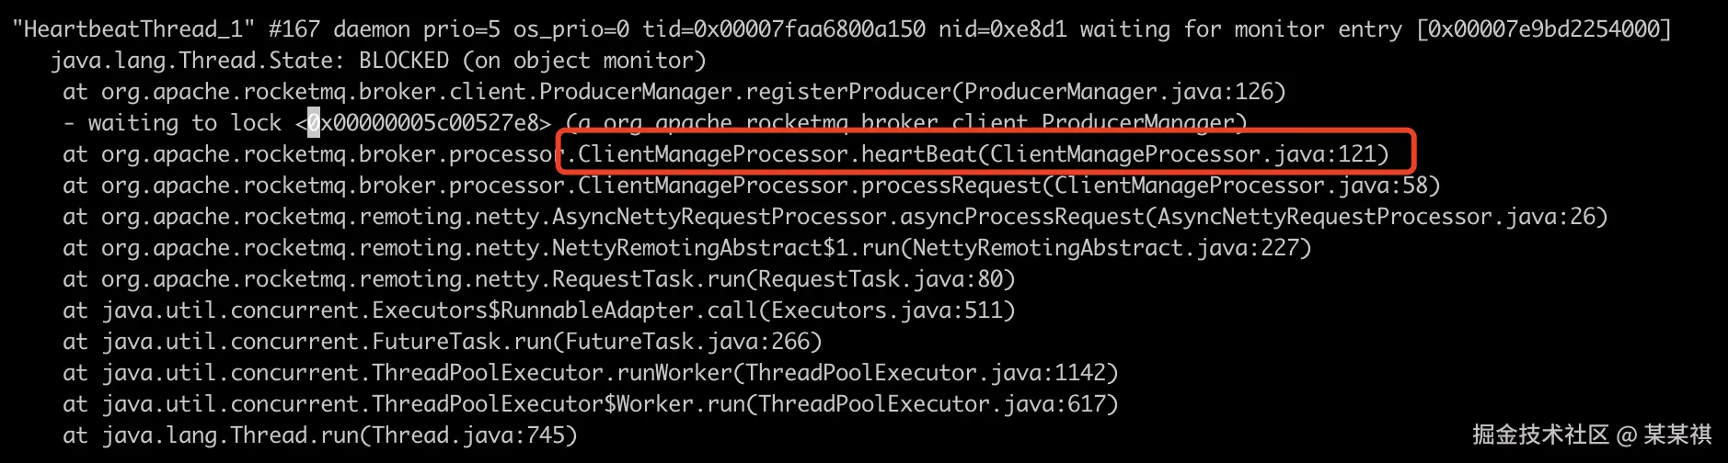Click the nid=0xe8d1 value
This screenshot has height=463, width=1728.
coord(1002,29)
